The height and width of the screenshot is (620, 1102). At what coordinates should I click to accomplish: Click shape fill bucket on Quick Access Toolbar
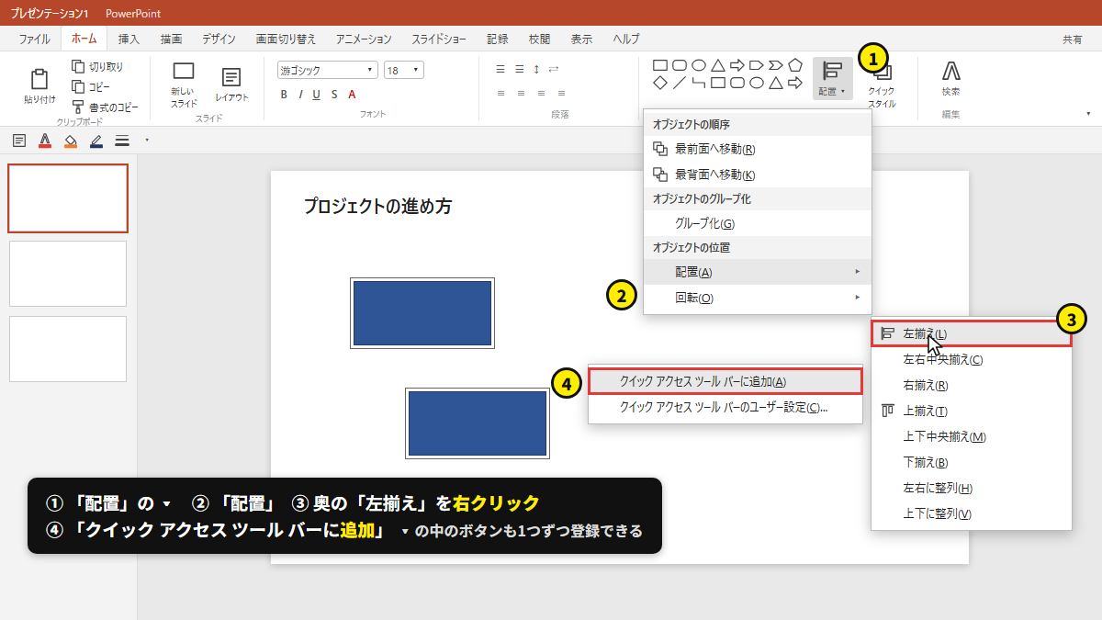(x=71, y=141)
